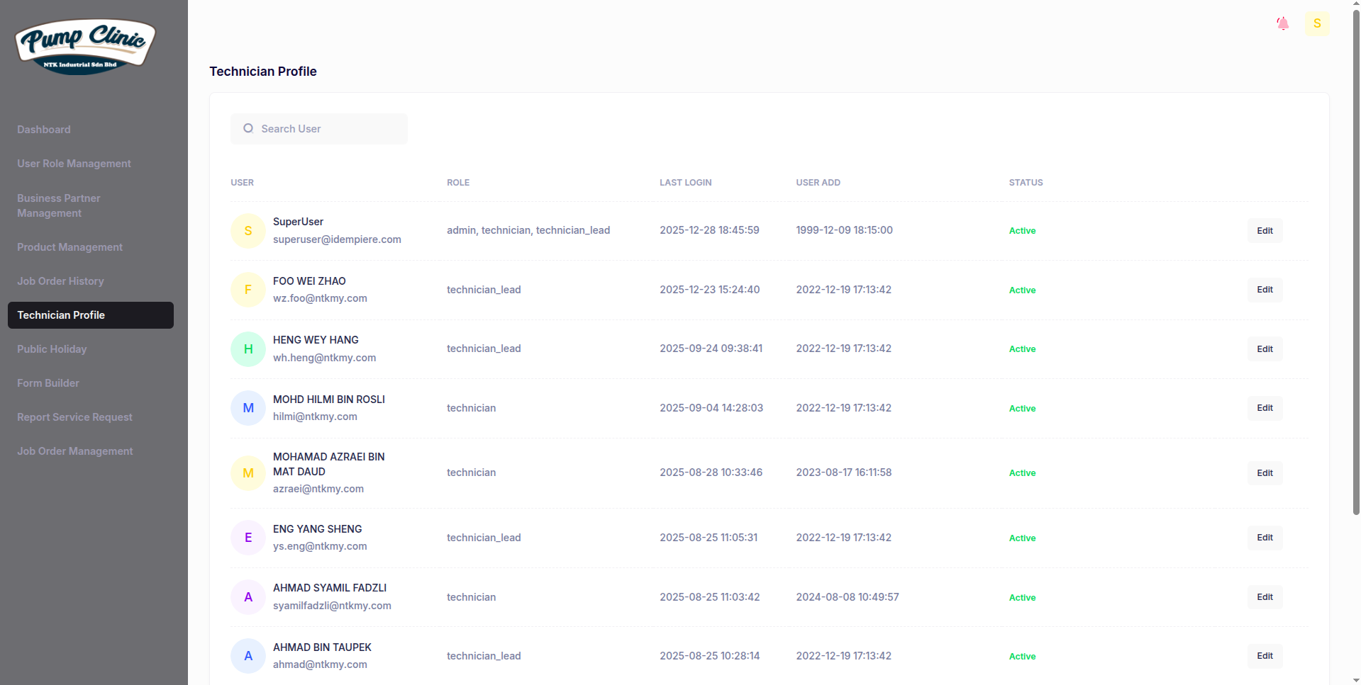Viewport: 1361px width, 685px height.
Task: Open Public Holiday menu item
Action: pos(52,349)
